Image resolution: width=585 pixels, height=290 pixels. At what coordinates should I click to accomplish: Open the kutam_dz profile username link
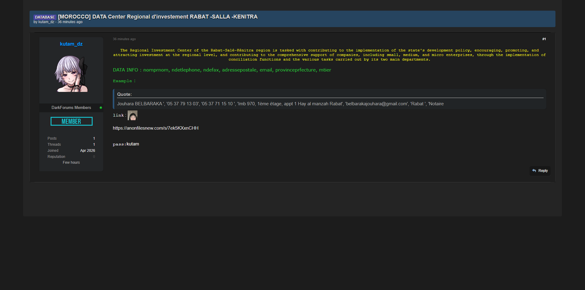click(71, 44)
